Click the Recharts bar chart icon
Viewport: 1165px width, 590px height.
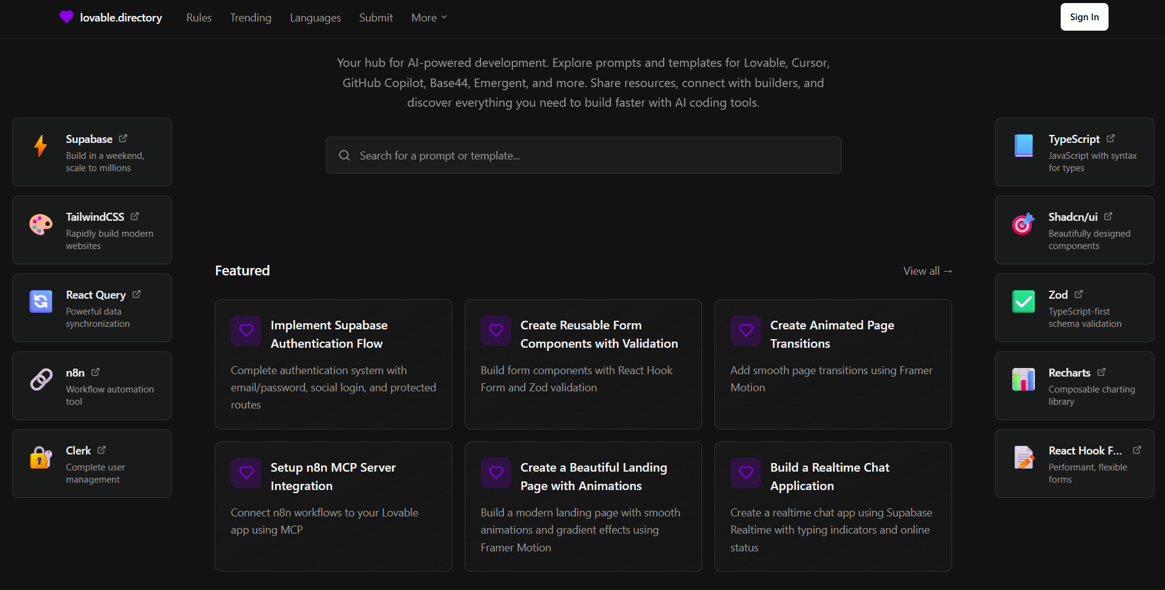(x=1024, y=380)
